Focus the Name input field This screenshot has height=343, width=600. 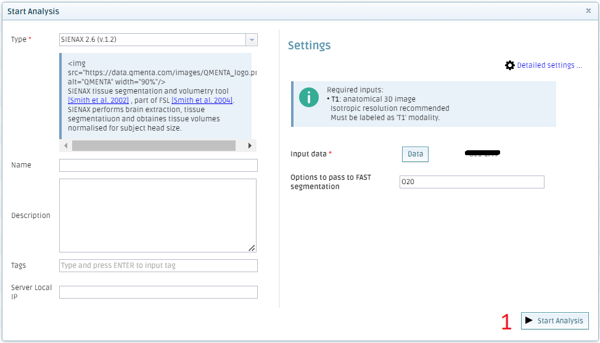coord(158,166)
